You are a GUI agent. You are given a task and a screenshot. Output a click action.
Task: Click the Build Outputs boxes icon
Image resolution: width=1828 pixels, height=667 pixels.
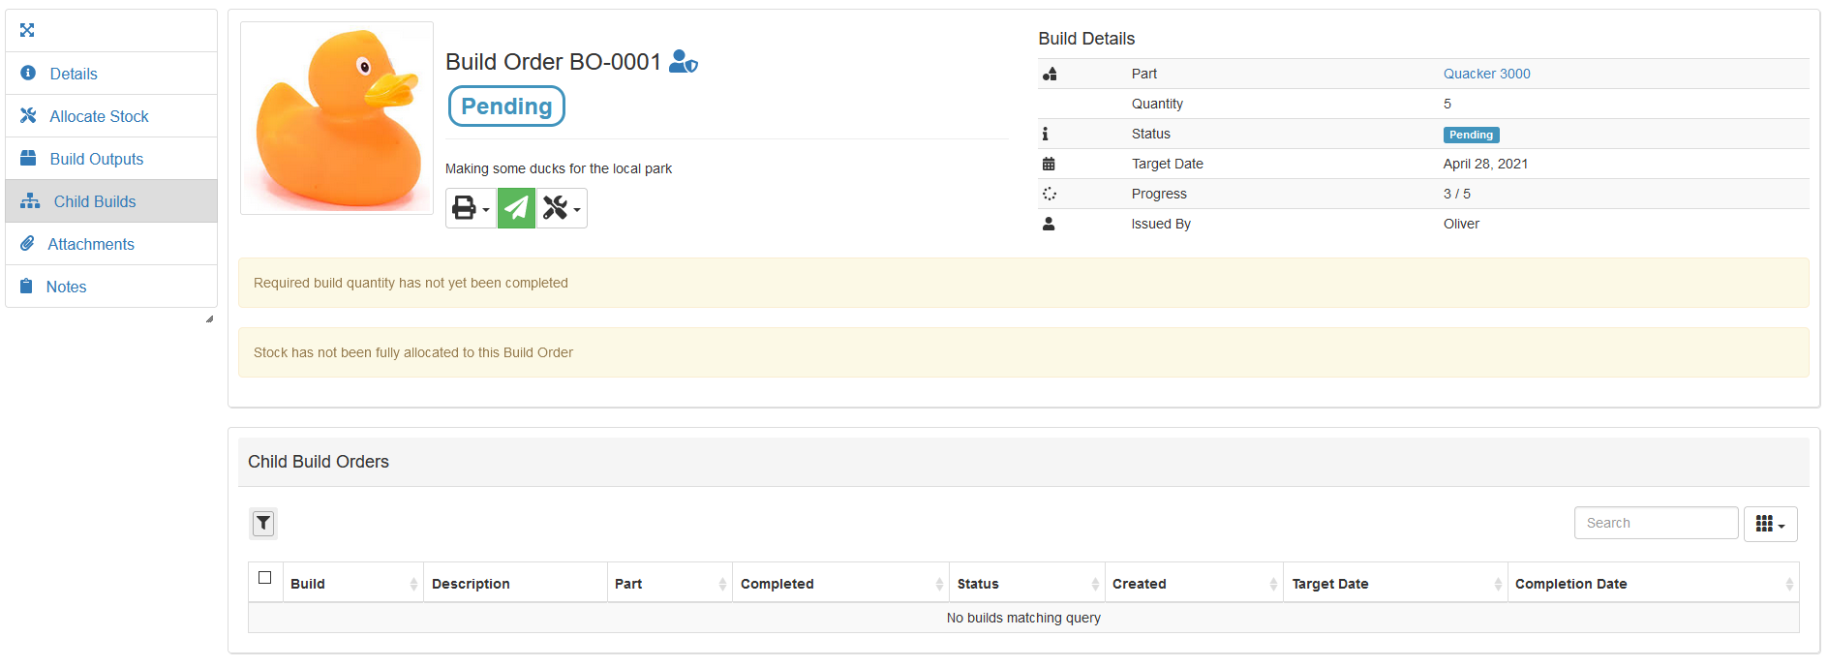(x=28, y=158)
